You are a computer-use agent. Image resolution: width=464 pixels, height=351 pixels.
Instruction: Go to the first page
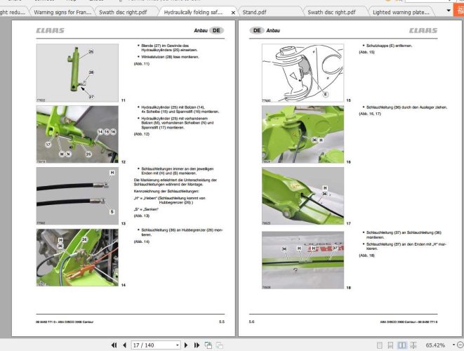click(114, 345)
